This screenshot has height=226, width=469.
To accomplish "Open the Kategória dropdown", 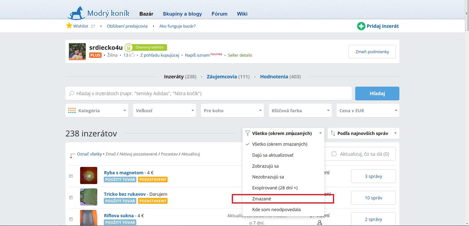I will [97, 111].
